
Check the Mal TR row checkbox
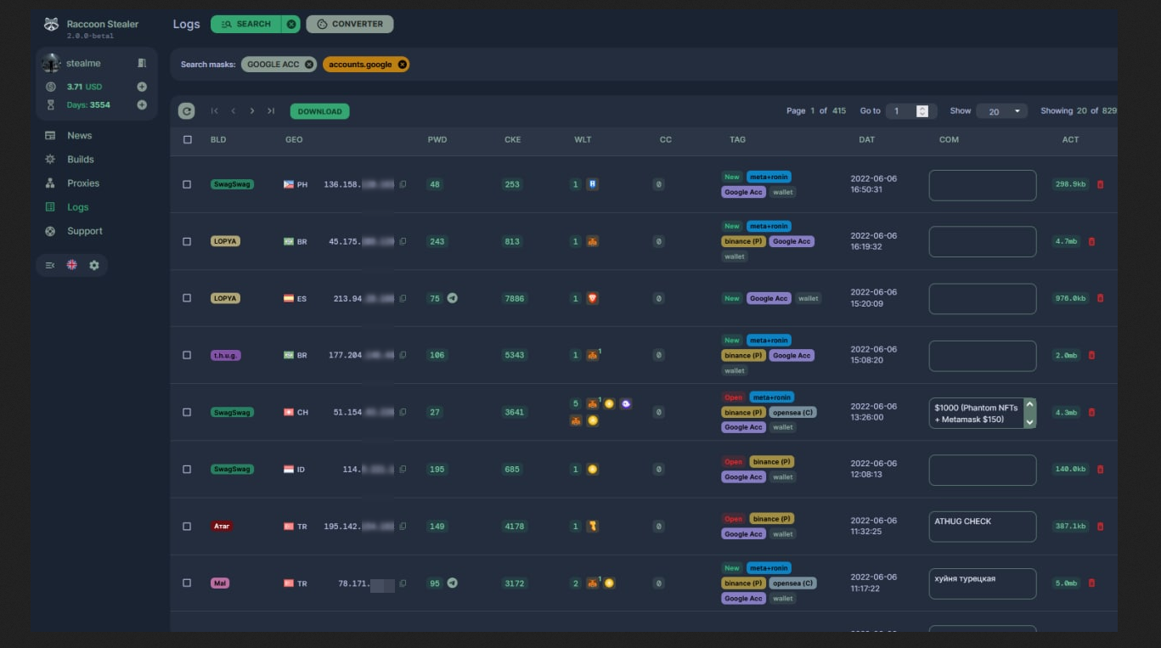[x=187, y=583]
